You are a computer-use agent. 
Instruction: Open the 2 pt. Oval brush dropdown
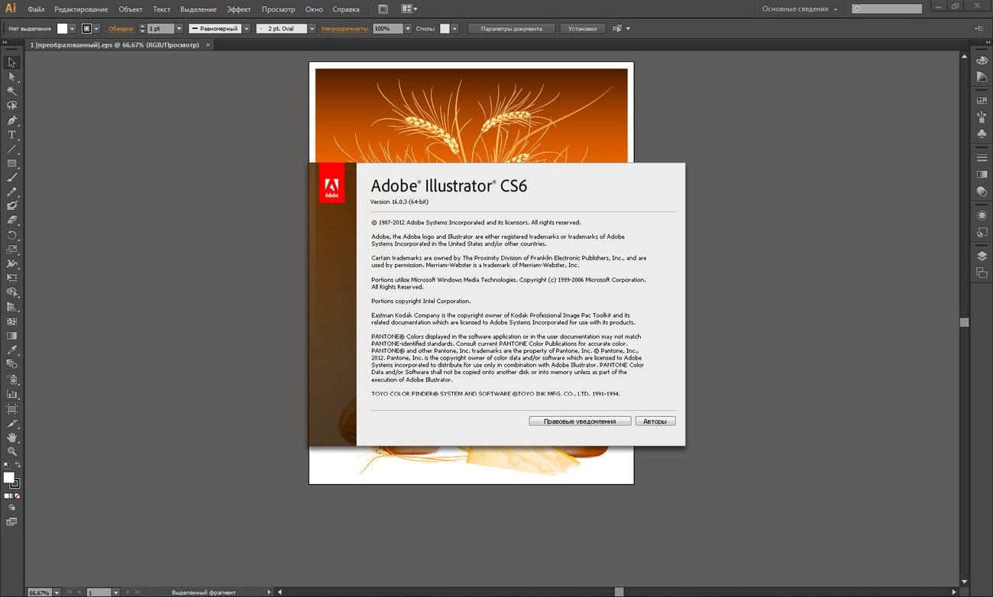tap(312, 28)
